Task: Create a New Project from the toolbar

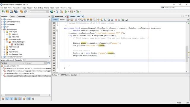Action: (7, 12)
